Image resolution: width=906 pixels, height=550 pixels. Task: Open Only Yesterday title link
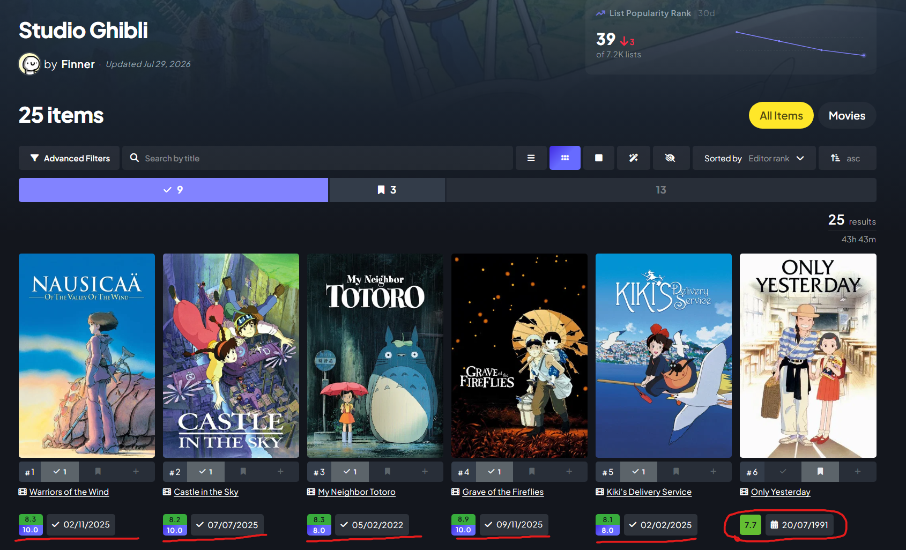pyautogui.click(x=781, y=492)
